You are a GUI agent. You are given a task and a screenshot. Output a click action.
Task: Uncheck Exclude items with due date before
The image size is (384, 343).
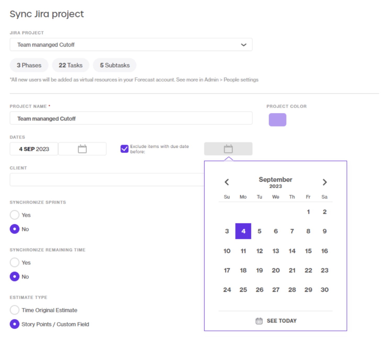tap(124, 149)
